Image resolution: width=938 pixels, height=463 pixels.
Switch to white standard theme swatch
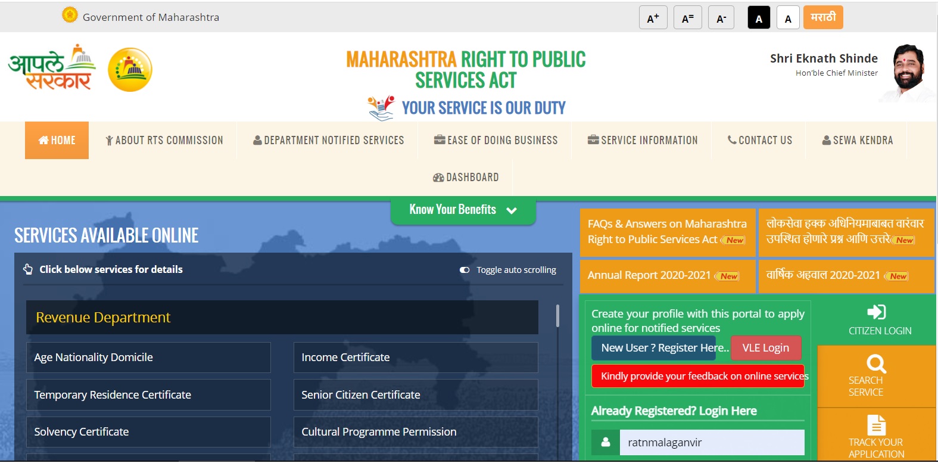[788, 18]
